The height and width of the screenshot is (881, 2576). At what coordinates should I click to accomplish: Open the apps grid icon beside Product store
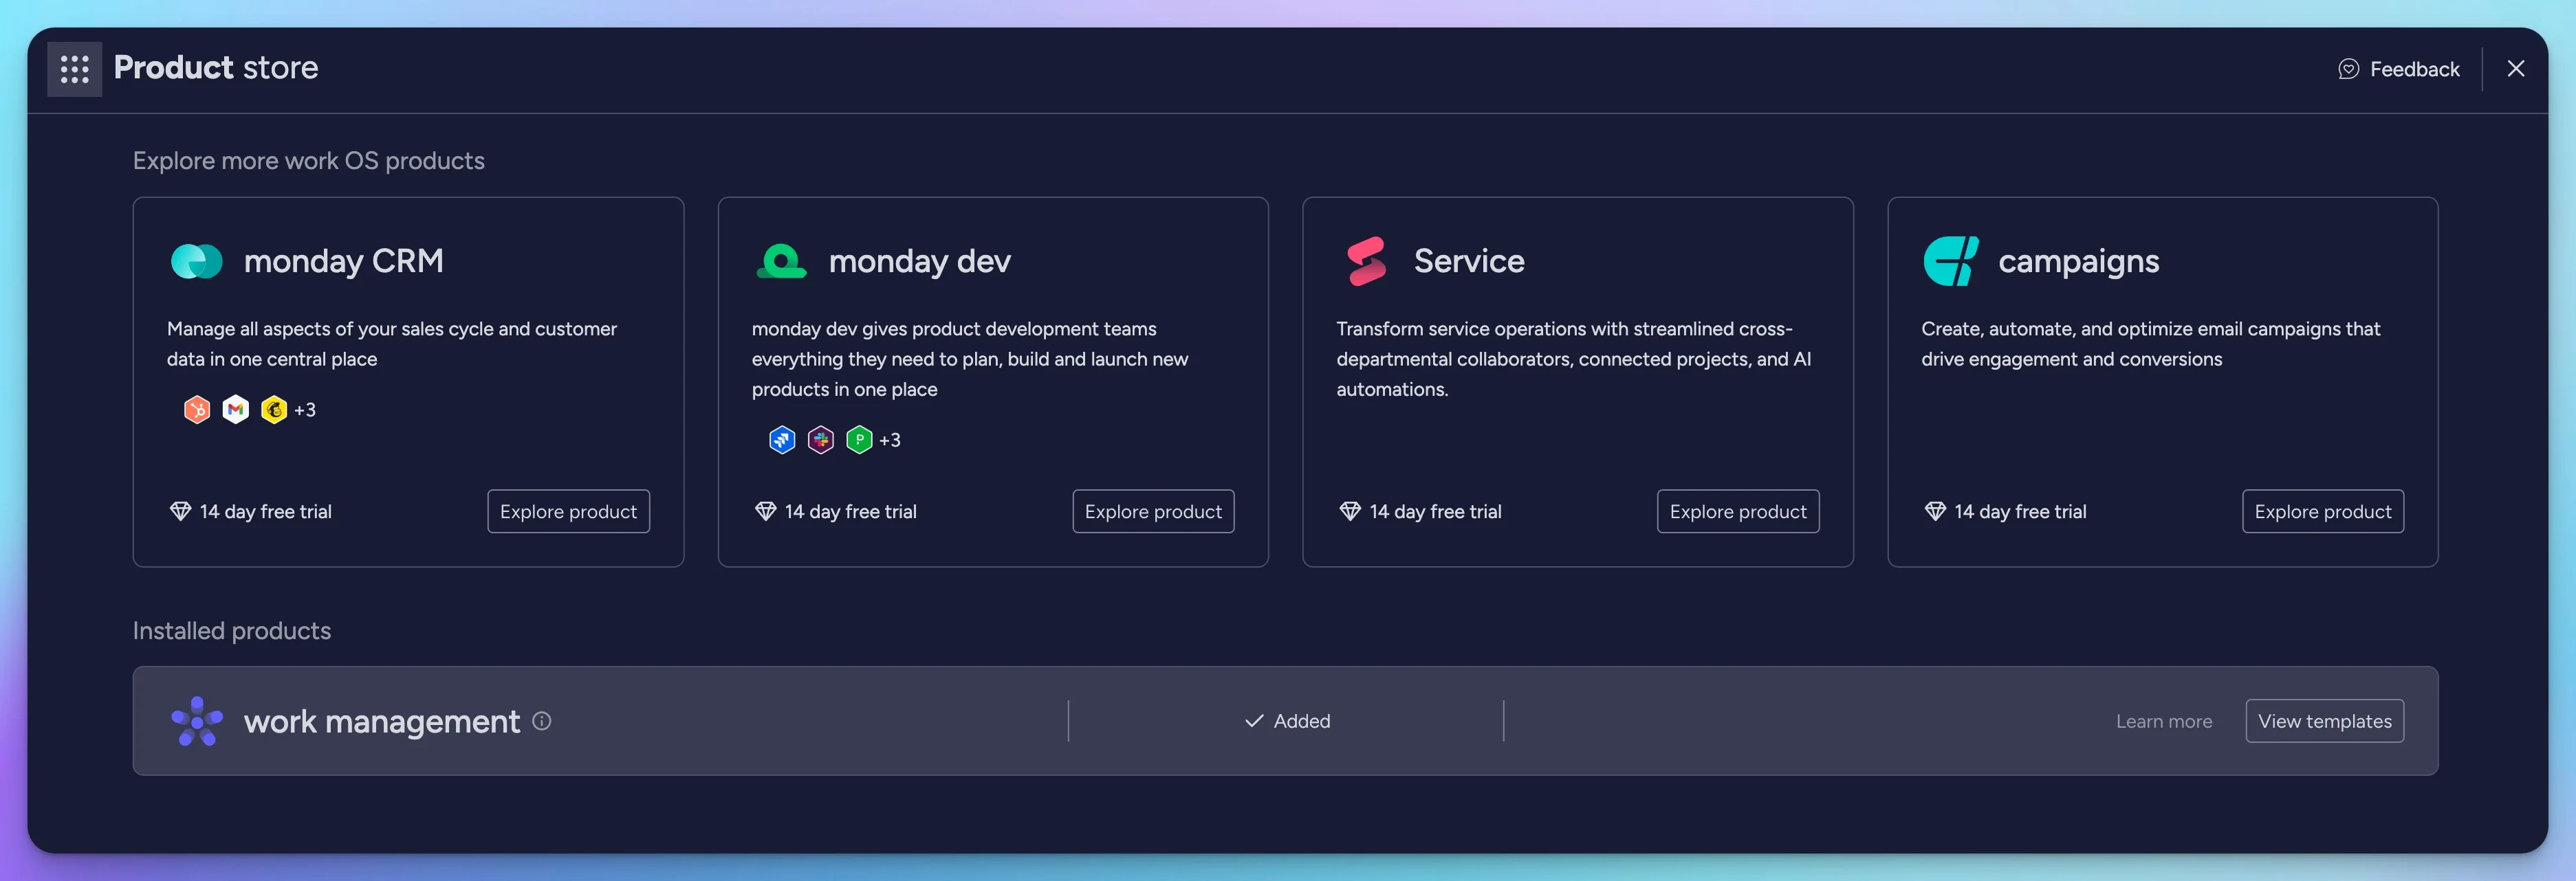[74, 68]
